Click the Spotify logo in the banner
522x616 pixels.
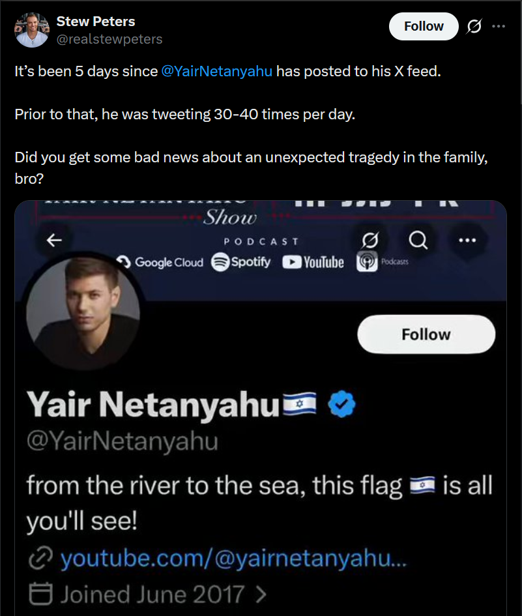click(241, 263)
